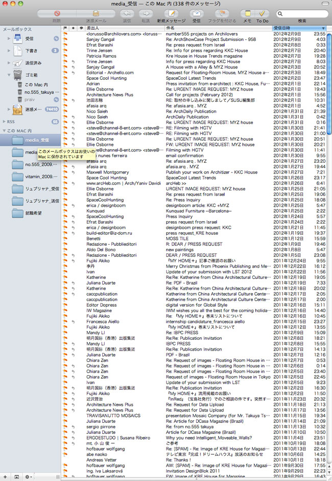Show Mail Activity with bottom panel icon
The width and height of the screenshot is (332, 481).
pos(16,477)
